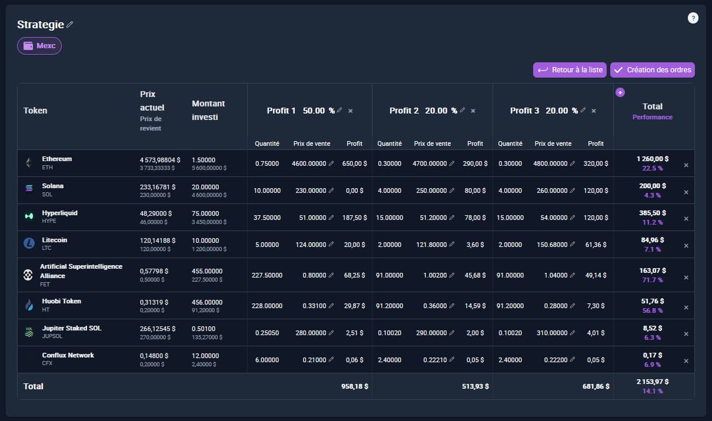Edit Hyperliquid Profit 3 price 54.00000
The height and width of the screenshot is (421, 712).
572,218
